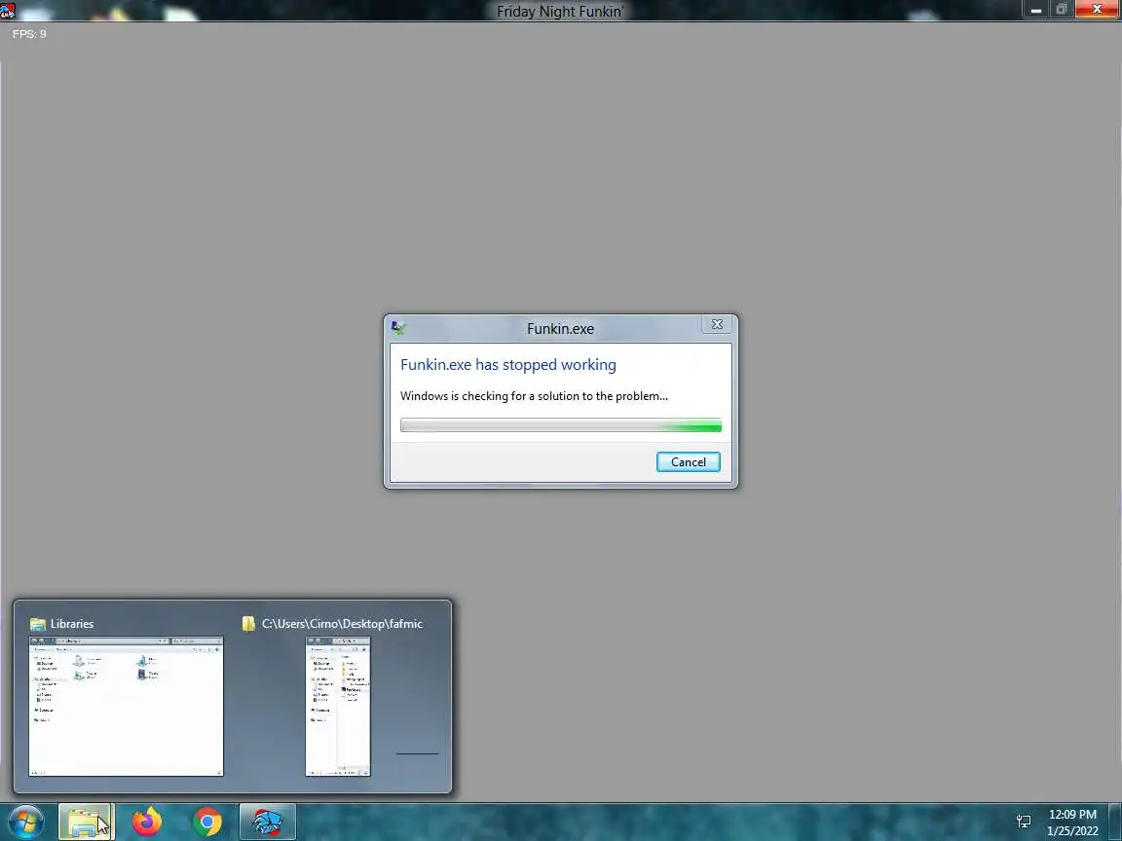Close the Funkin.exe error dialog
This screenshot has width=1122, height=841.
(716, 325)
